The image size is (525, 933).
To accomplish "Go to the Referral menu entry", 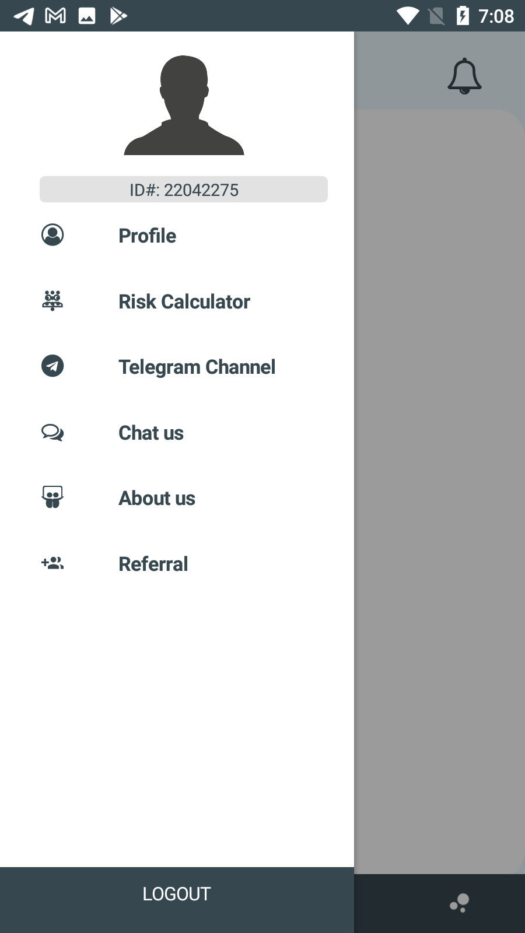I will (153, 564).
